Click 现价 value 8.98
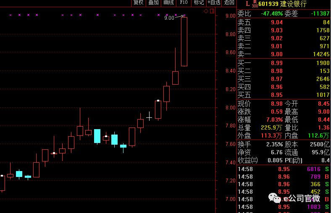331x213 pixels. click(x=277, y=104)
